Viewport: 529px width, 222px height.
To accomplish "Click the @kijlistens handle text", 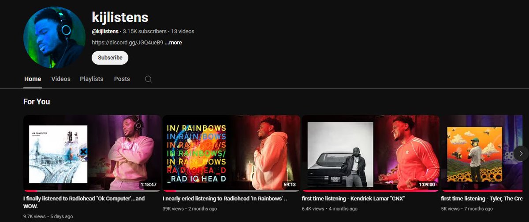I will click(x=105, y=31).
